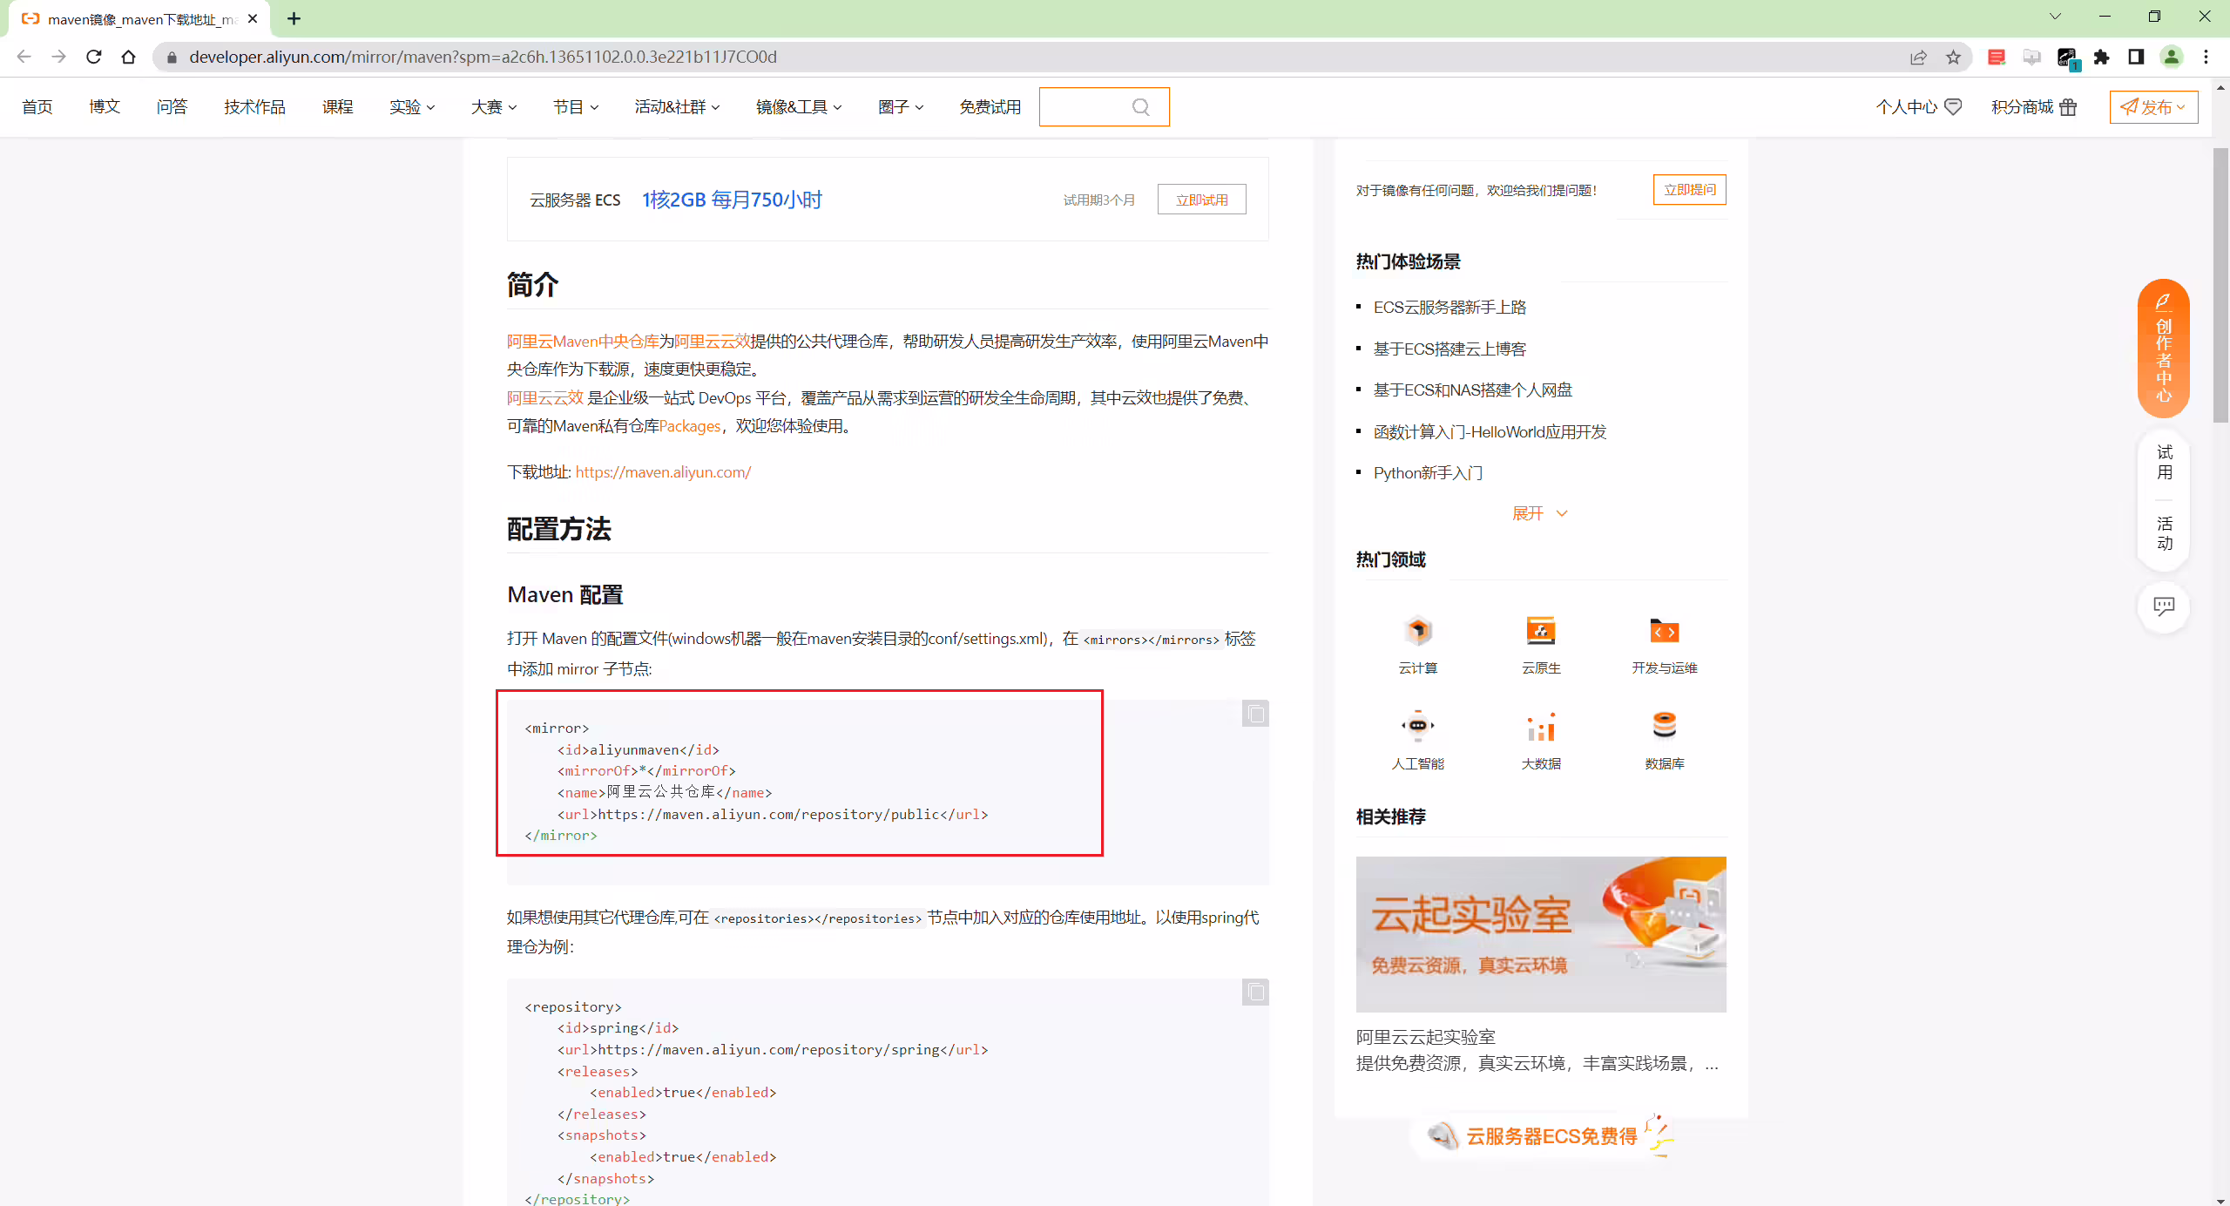Open the 问答 navigation item
This screenshot has width=2230, height=1206.
coord(172,107)
